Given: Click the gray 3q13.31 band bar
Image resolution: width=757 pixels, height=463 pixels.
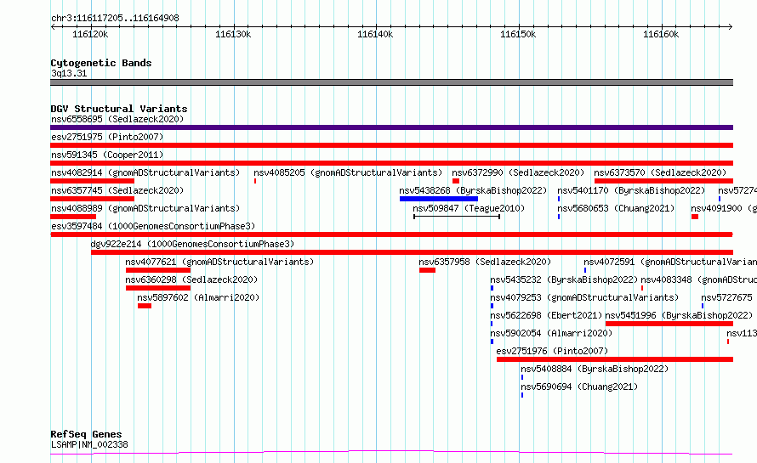Looking at the screenshot, I should [391, 82].
